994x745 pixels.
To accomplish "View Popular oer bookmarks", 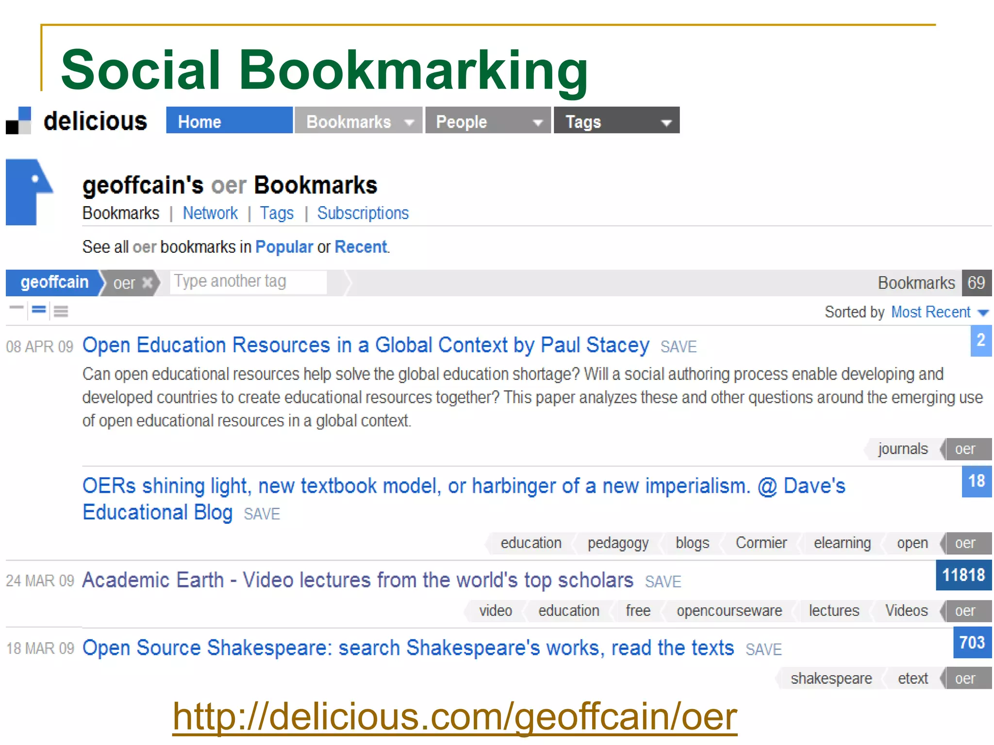I will coord(284,247).
